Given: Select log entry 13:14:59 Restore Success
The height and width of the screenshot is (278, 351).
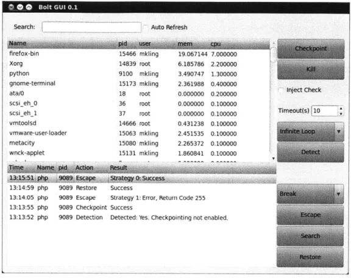Looking at the screenshot, I should click(142, 188).
